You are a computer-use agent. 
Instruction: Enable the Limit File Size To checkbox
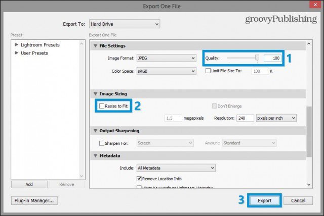[208, 71]
